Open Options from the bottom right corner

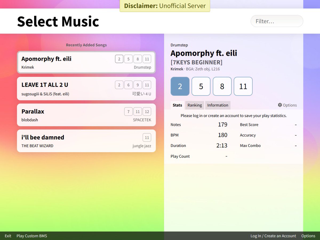click(x=308, y=236)
